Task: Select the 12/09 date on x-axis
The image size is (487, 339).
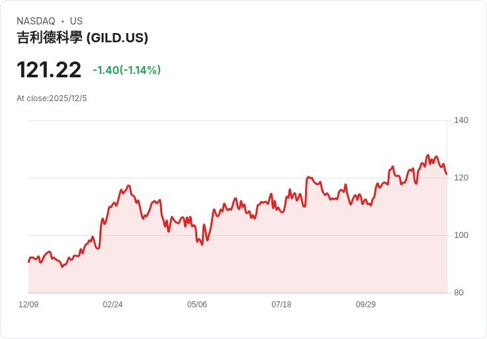Action: point(28,305)
